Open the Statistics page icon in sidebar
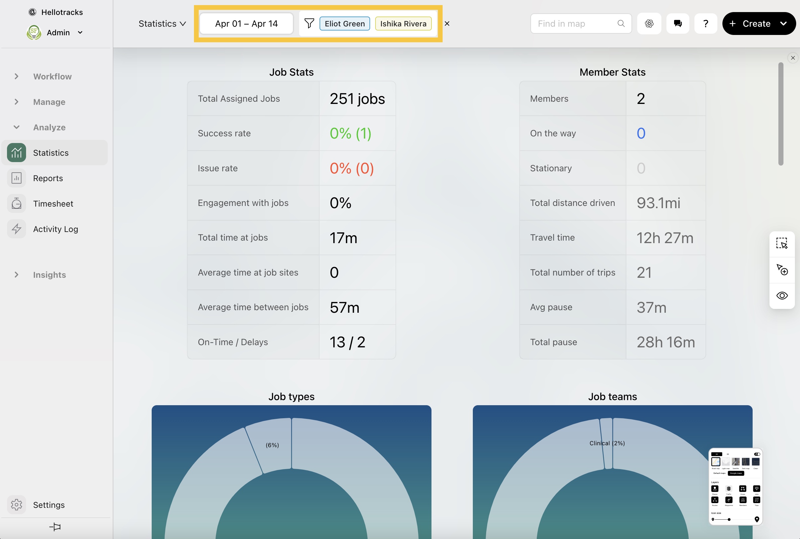Image resolution: width=800 pixels, height=539 pixels. click(16, 153)
